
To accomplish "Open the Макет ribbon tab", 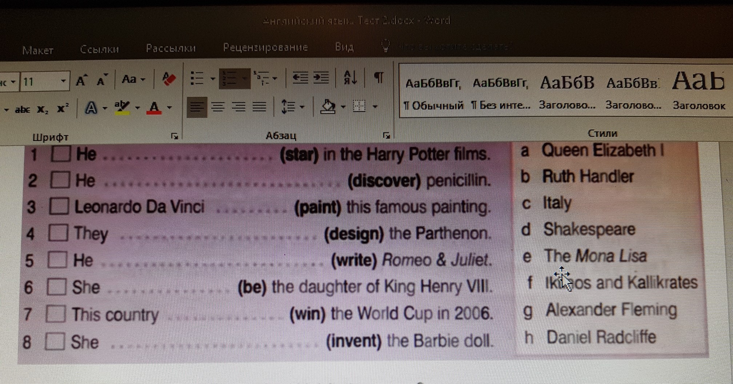I will click(38, 50).
